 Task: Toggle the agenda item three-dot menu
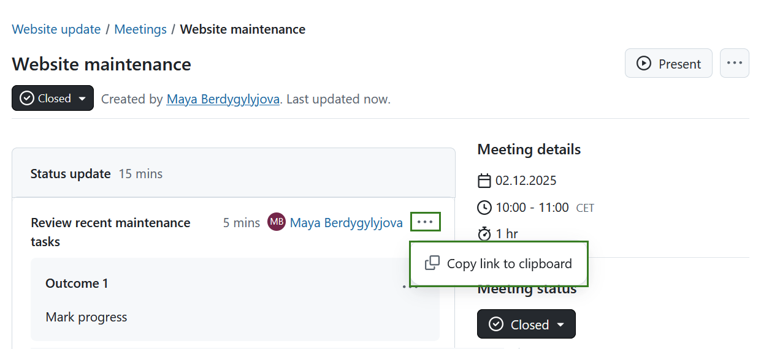[x=425, y=222]
